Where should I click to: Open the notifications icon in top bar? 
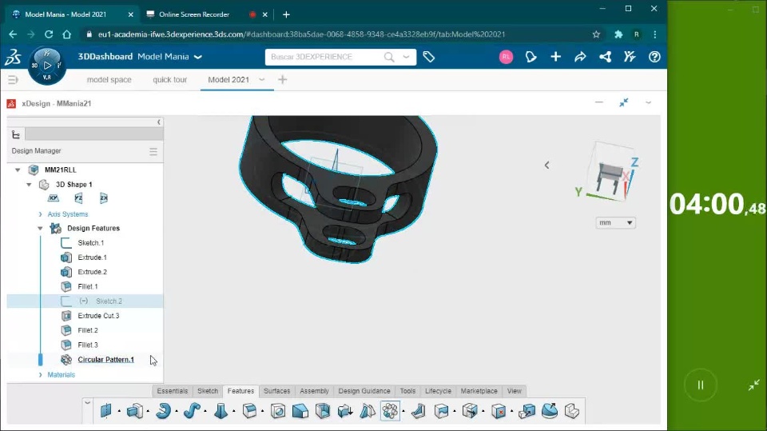[x=531, y=57]
